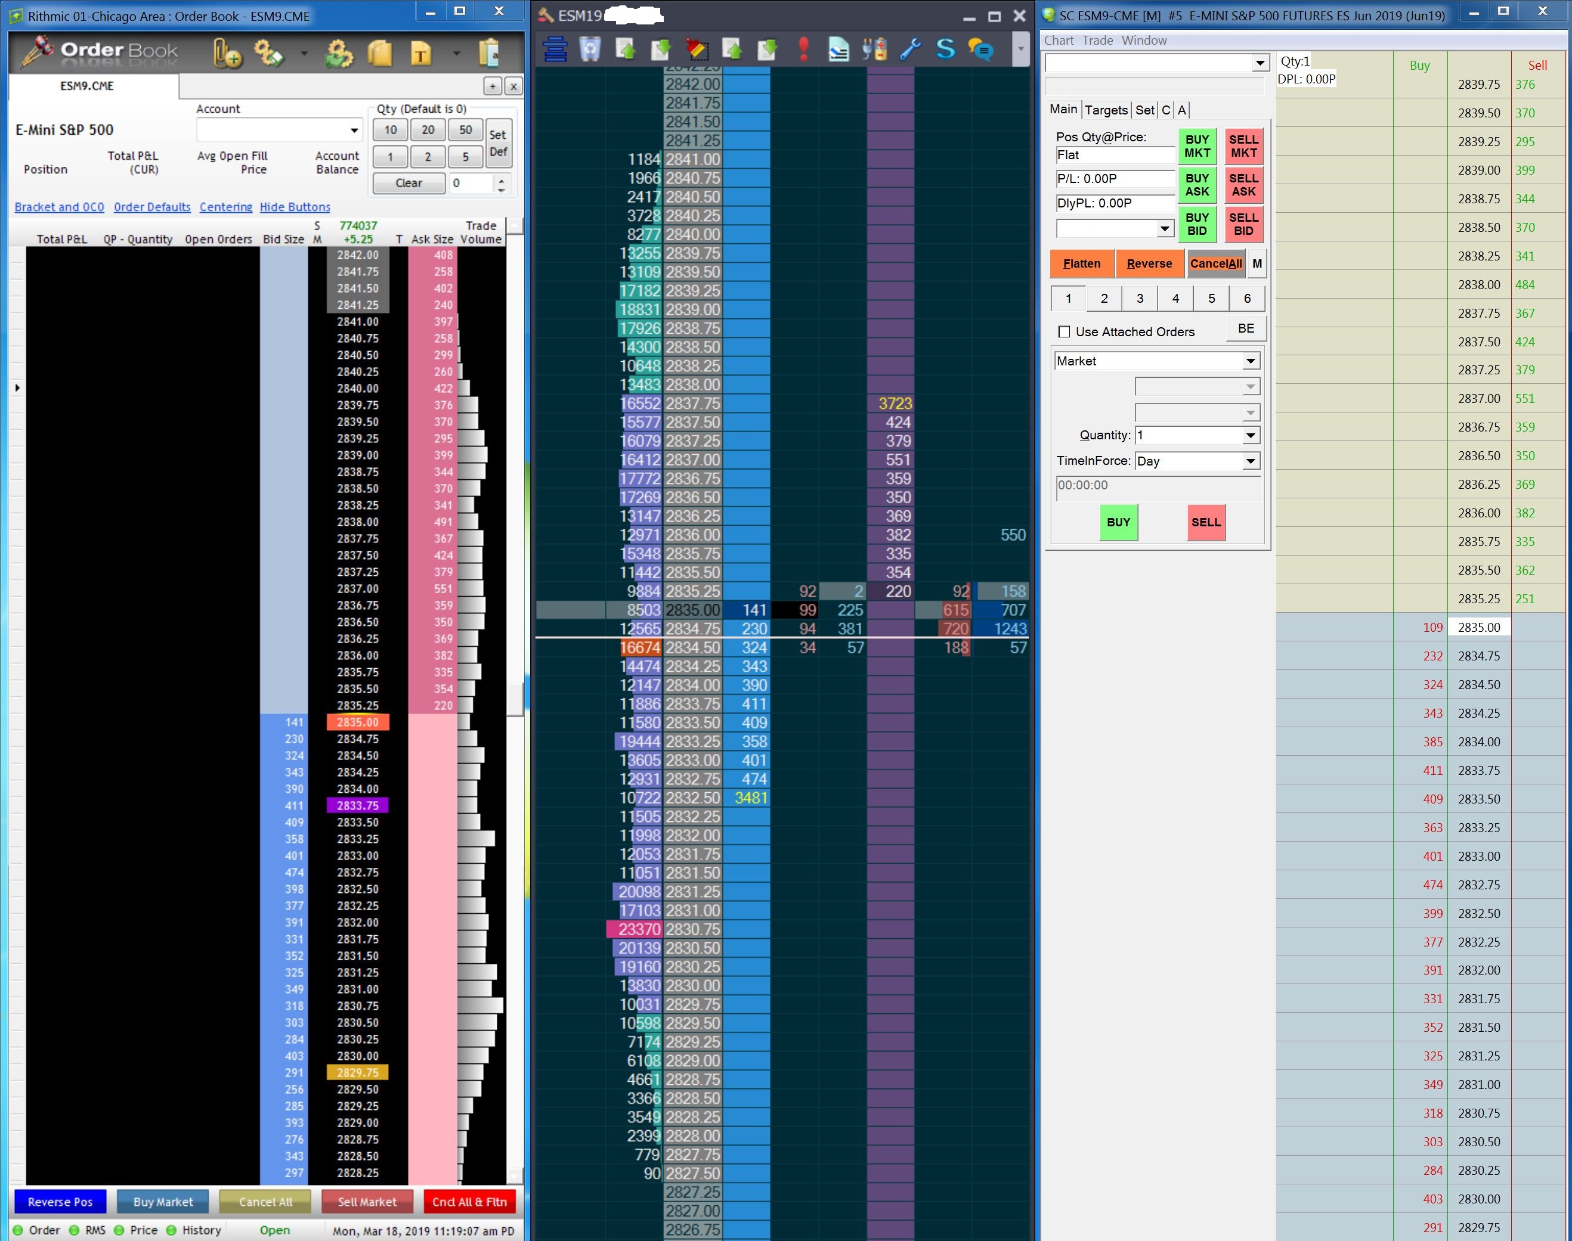Click the eraser highlight icon in toolbar
1572x1241 pixels.
[x=696, y=49]
